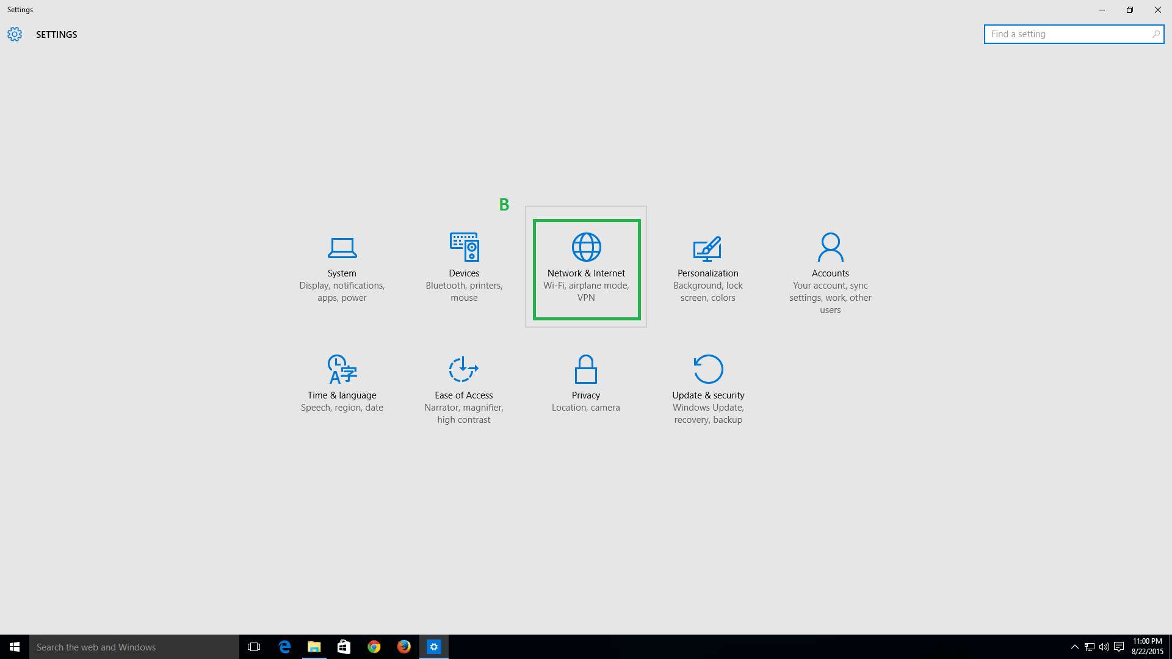Viewport: 1172px width, 659px height.
Task: Close the Settings window
Action: tap(1158, 10)
